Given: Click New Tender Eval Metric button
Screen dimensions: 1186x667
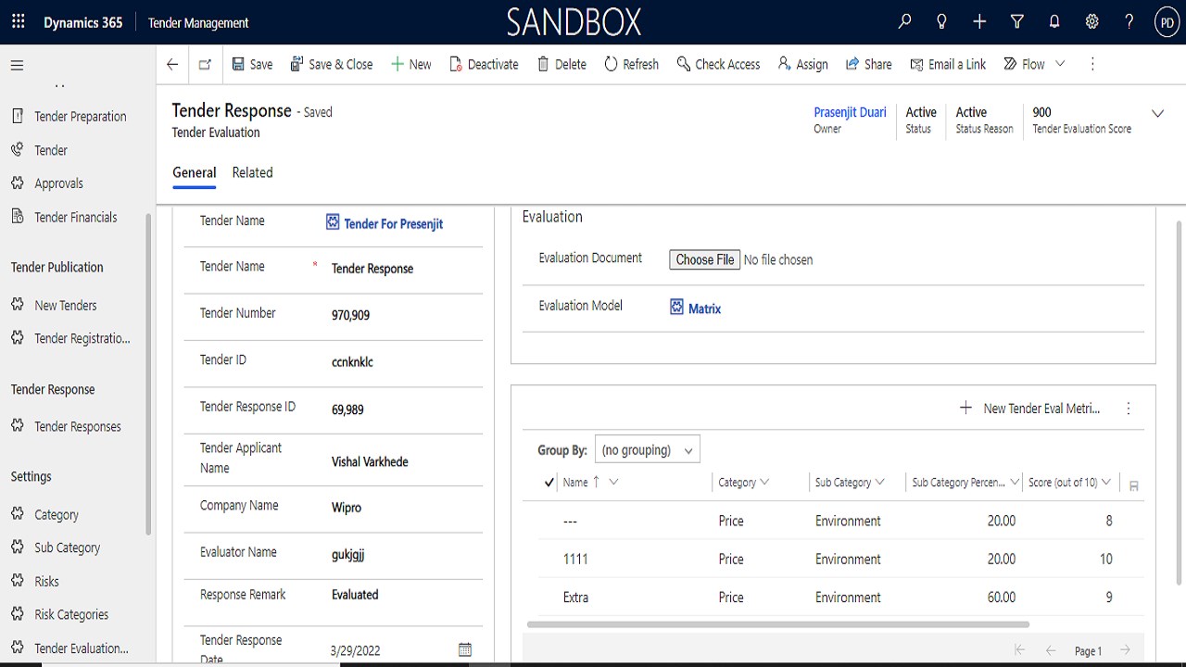Looking at the screenshot, I should pyautogui.click(x=1029, y=408).
